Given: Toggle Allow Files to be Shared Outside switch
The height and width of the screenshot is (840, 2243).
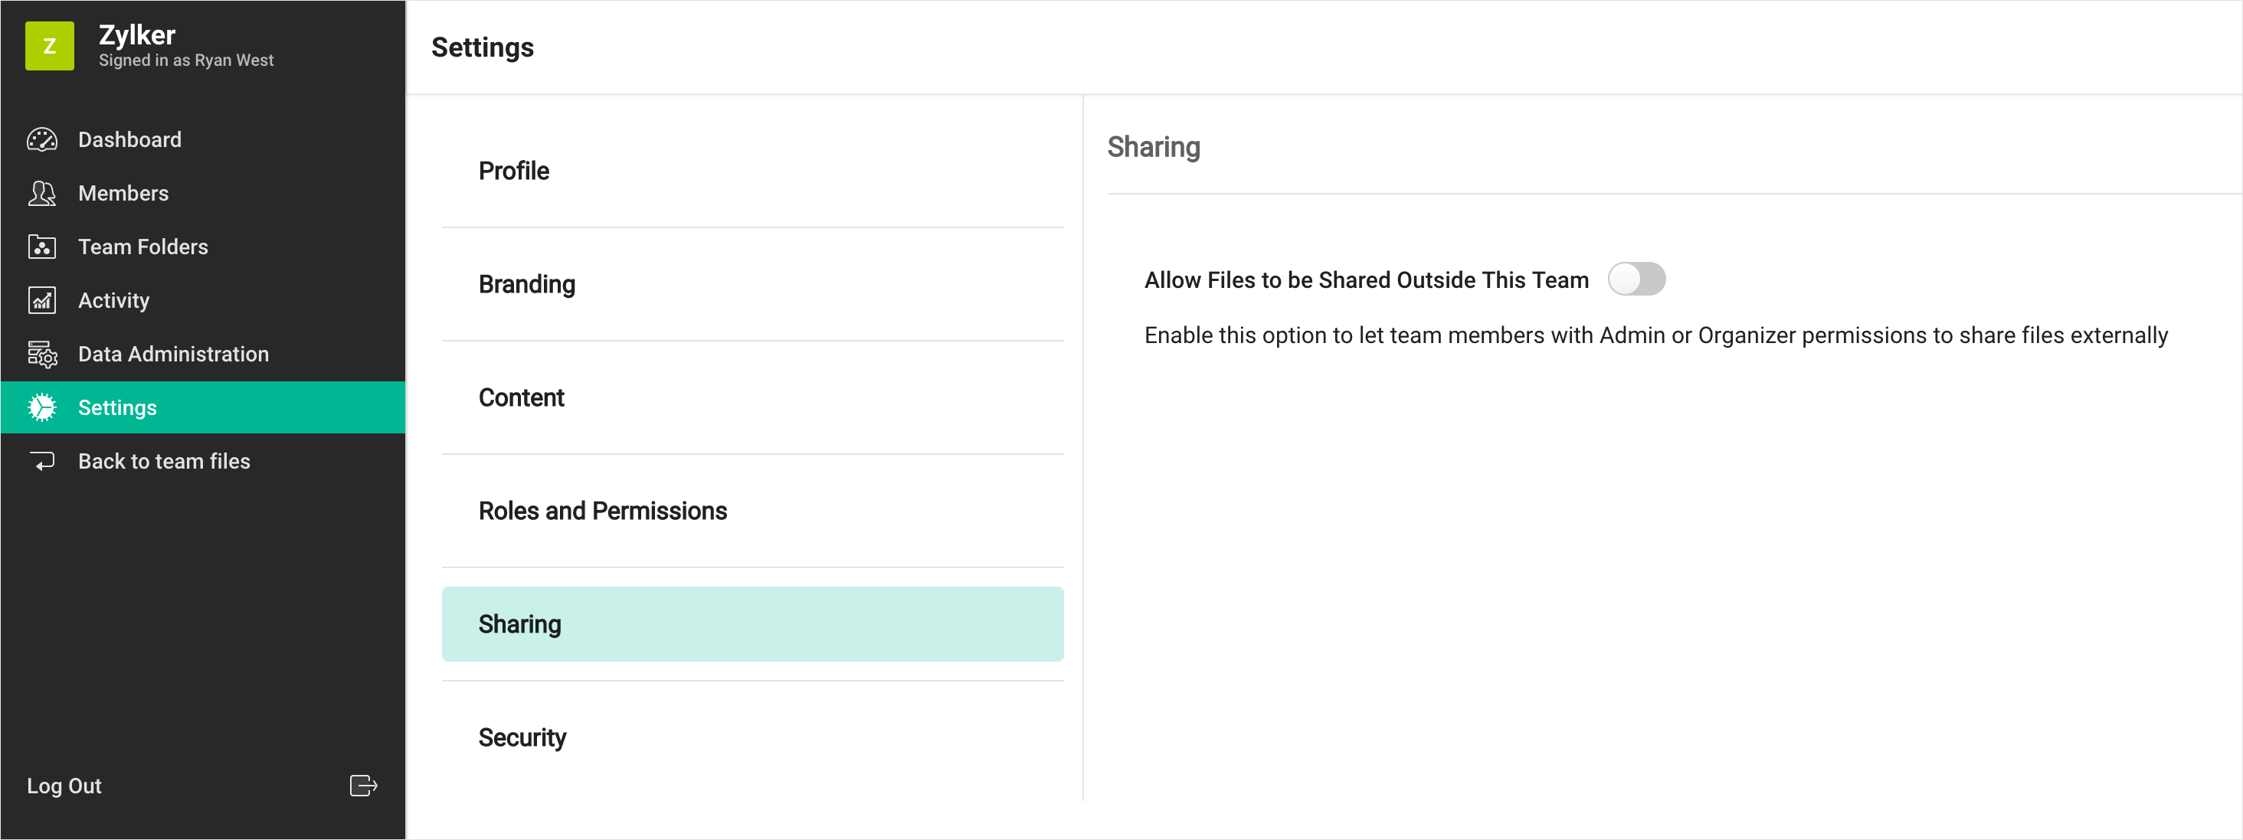Looking at the screenshot, I should 1636,279.
